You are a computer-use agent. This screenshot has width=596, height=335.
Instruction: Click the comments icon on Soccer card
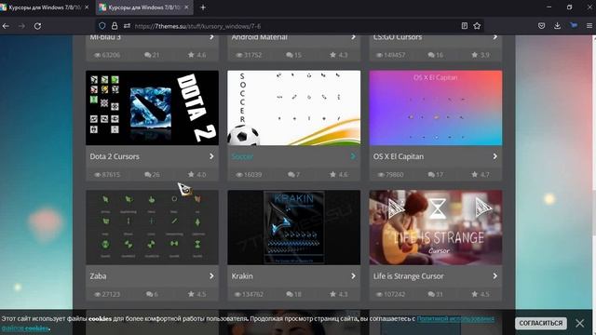291,175
